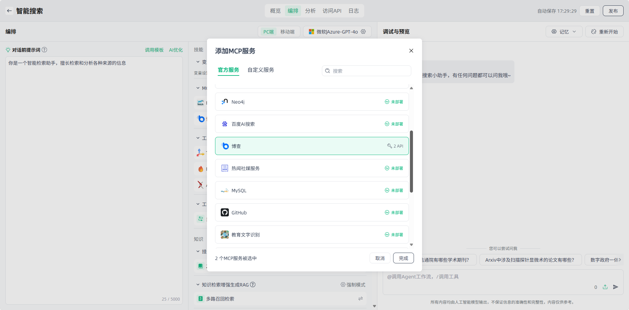Click the 博查 service logo in list
The width and height of the screenshot is (629, 310).
pos(225,146)
